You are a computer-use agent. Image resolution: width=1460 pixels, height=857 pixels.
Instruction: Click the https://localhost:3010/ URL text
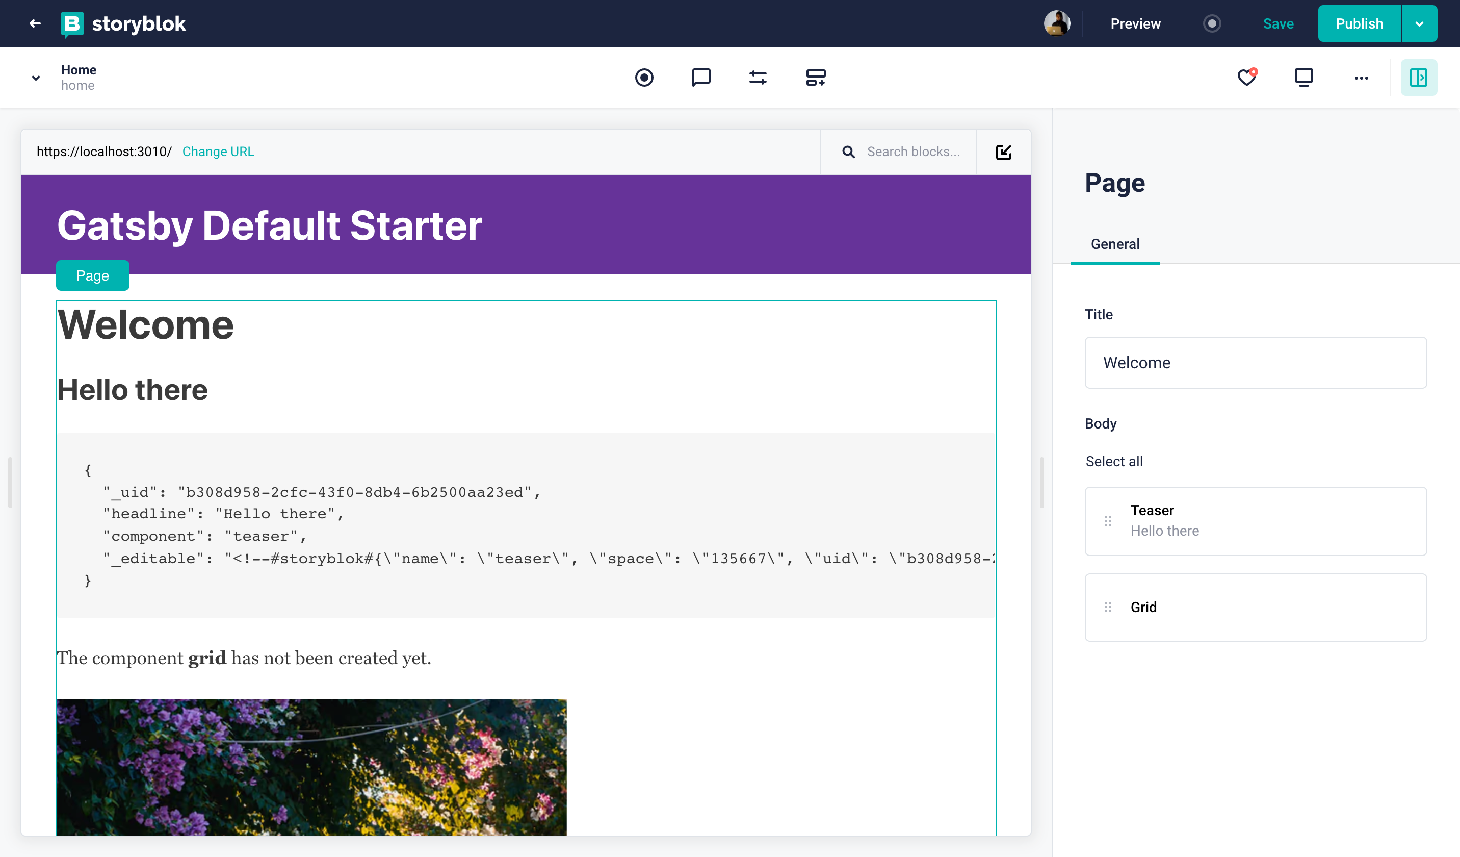(105, 152)
